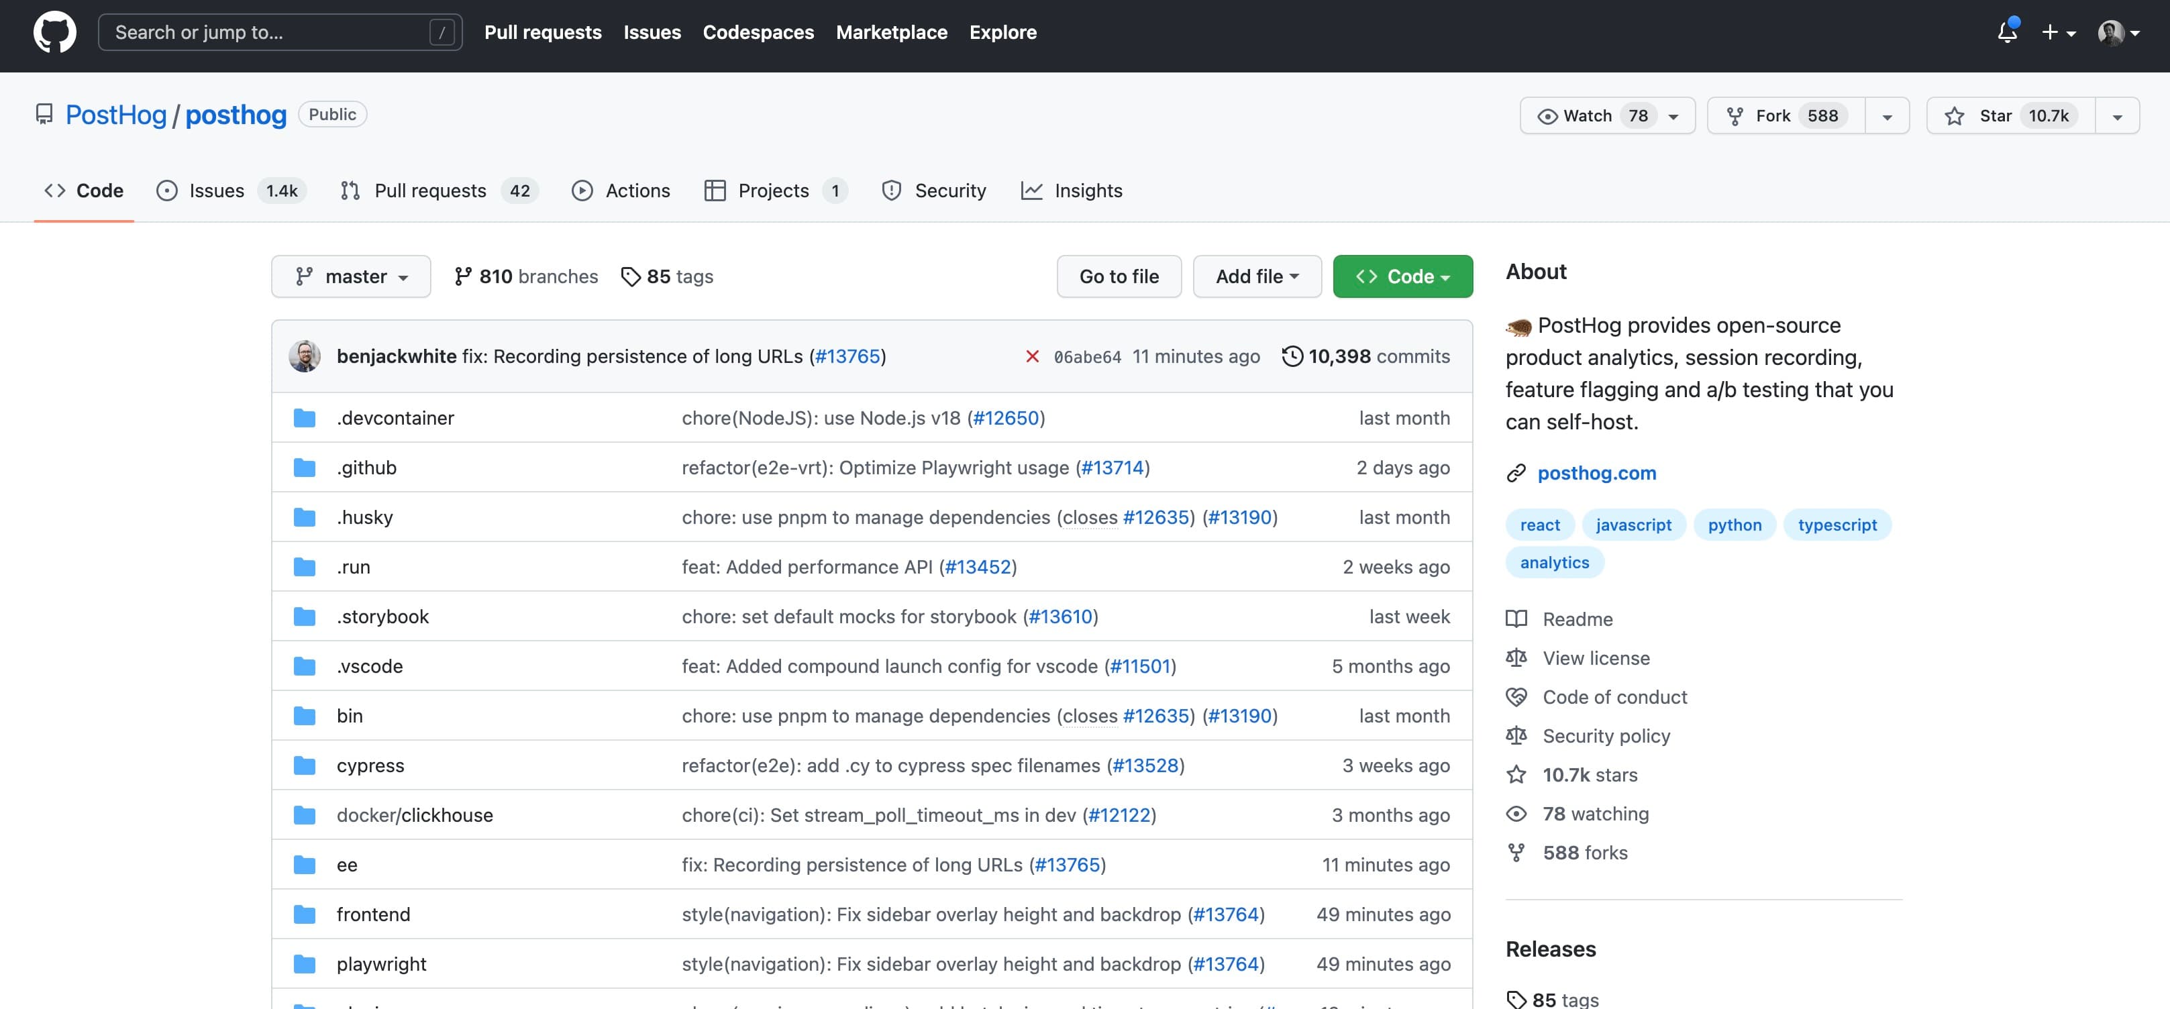
Task: Select the javascript topic tag
Action: point(1633,525)
